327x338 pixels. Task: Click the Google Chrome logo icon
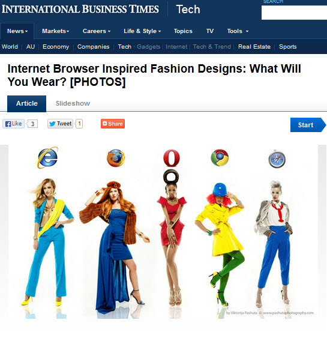(x=220, y=157)
